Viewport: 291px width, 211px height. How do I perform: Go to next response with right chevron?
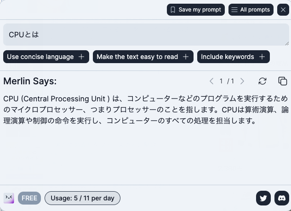pyautogui.click(x=242, y=81)
